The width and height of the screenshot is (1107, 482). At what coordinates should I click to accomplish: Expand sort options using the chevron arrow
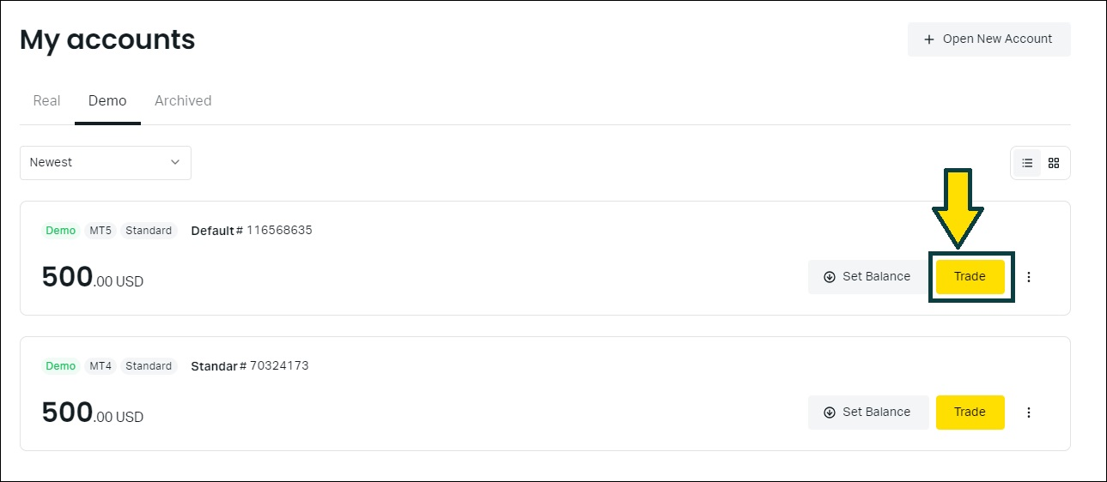point(175,162)
